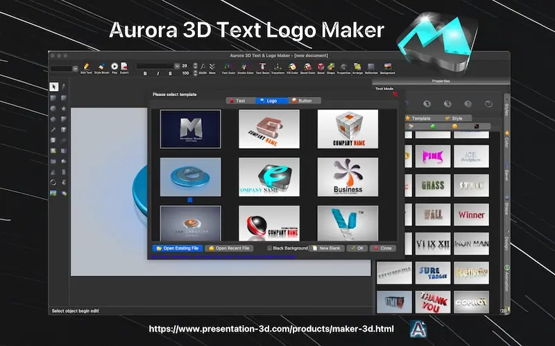
Task: Open the Bevel vertical side tab
Action: click(x=506, y=172)
